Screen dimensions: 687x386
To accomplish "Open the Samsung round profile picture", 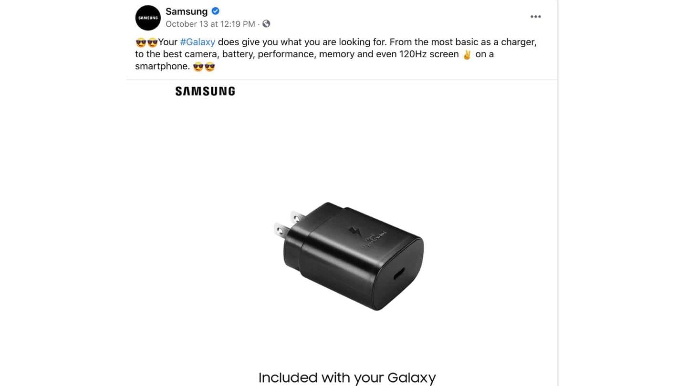I will click(x=148, y=18).
